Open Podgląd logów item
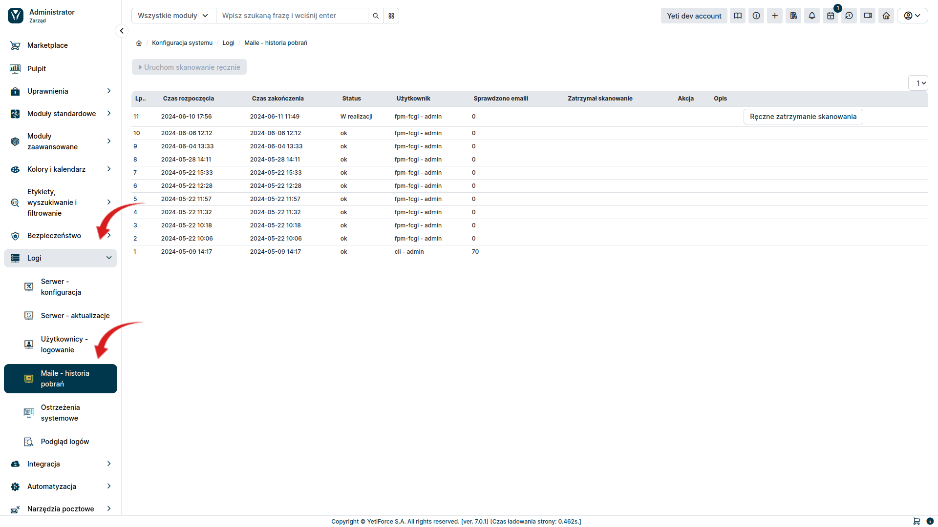The width and height of the screenshot is (938, 527). 61,442
